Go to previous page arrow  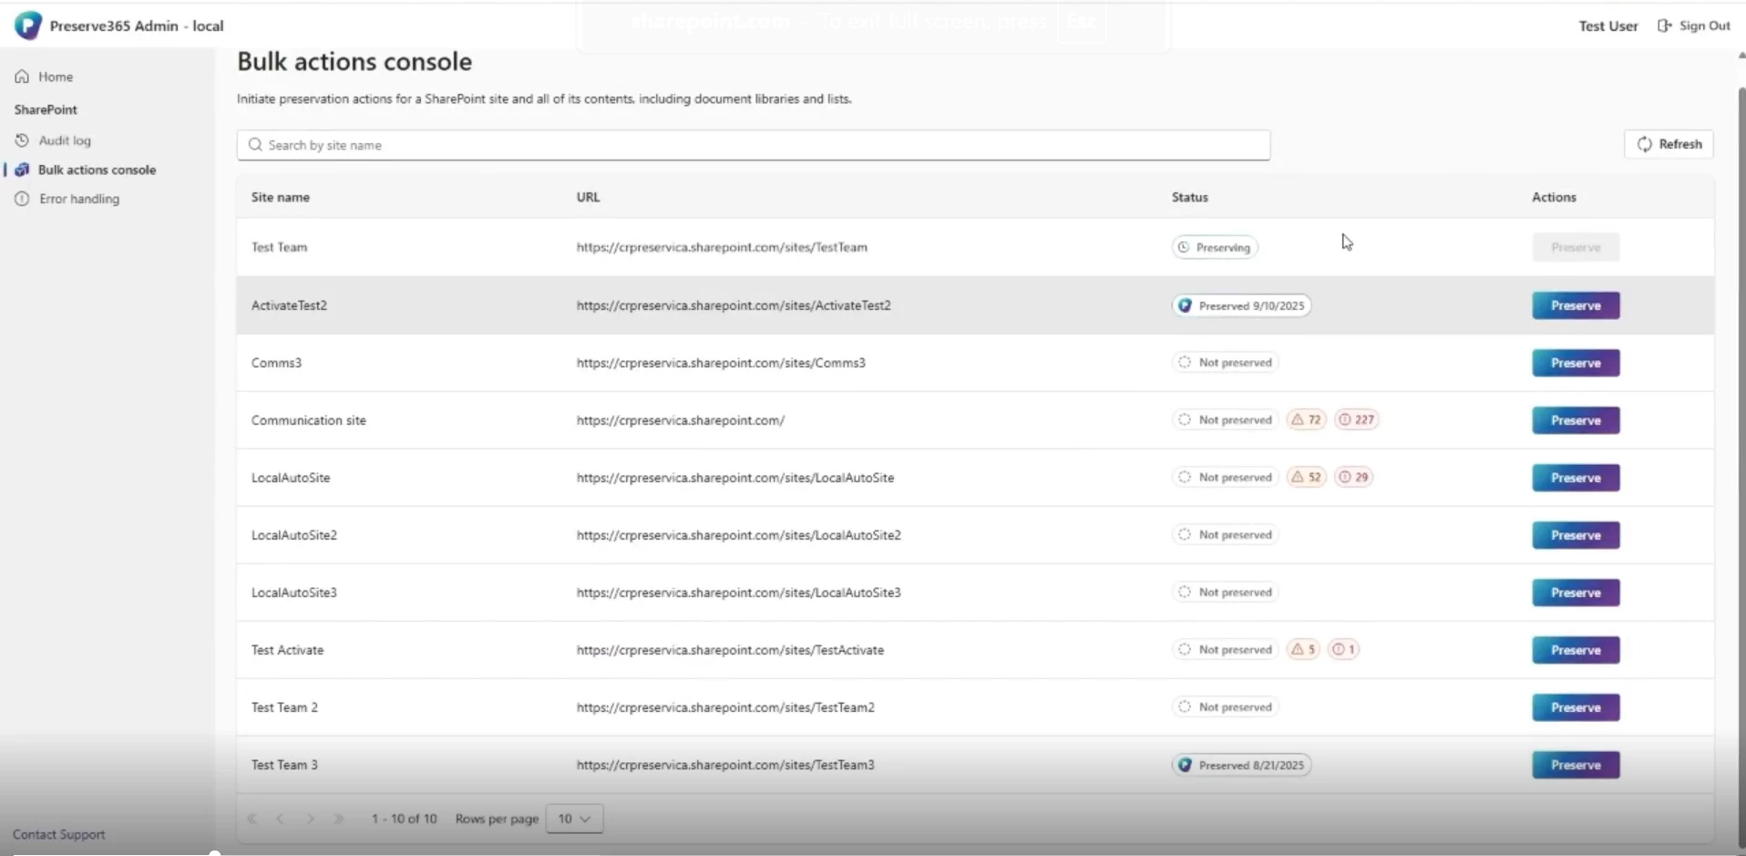pyautogui.click(x=280, y=819)
